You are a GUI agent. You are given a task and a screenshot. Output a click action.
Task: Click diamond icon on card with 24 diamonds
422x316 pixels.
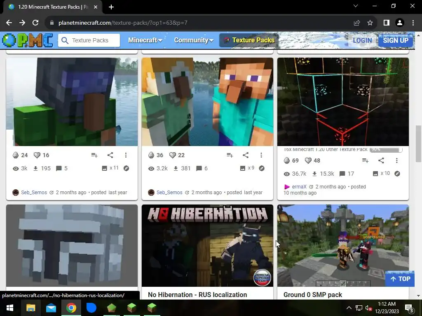tap(16, 155)
